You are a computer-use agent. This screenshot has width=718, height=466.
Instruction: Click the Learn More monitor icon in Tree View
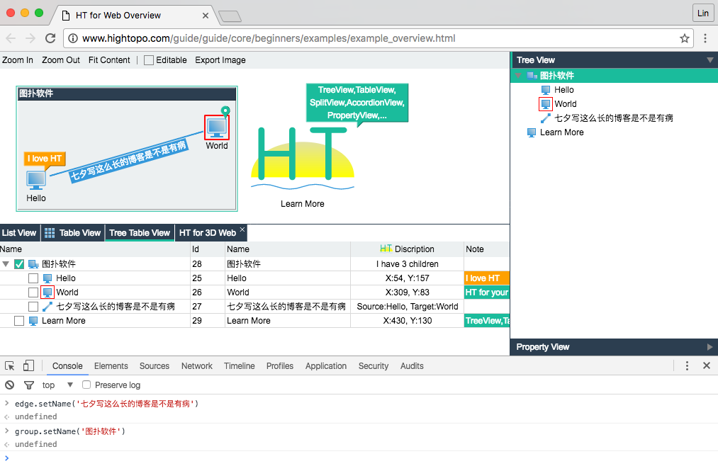point(530,132)
